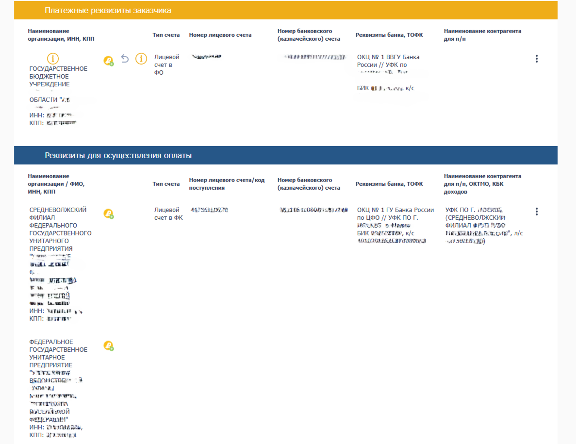Click the column header Наименование контрагента для п/п

point(482,35)
